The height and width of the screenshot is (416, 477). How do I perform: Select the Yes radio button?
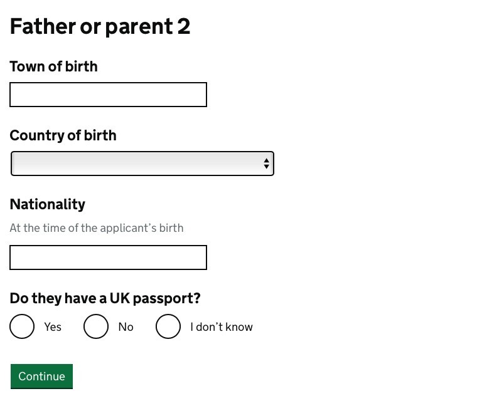coord(22,326)
